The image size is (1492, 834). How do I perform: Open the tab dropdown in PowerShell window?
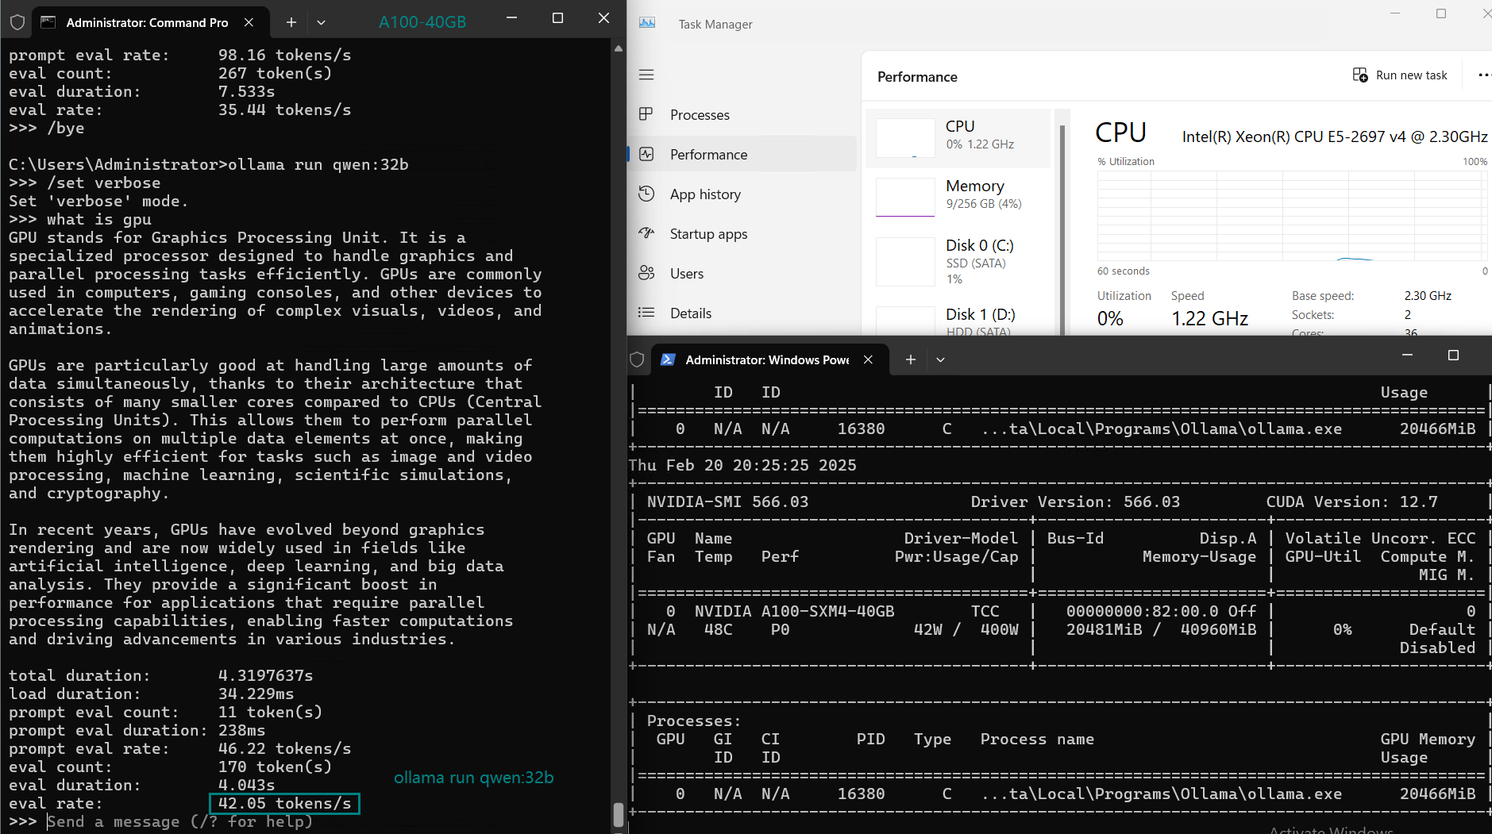(x=940, y=359)
